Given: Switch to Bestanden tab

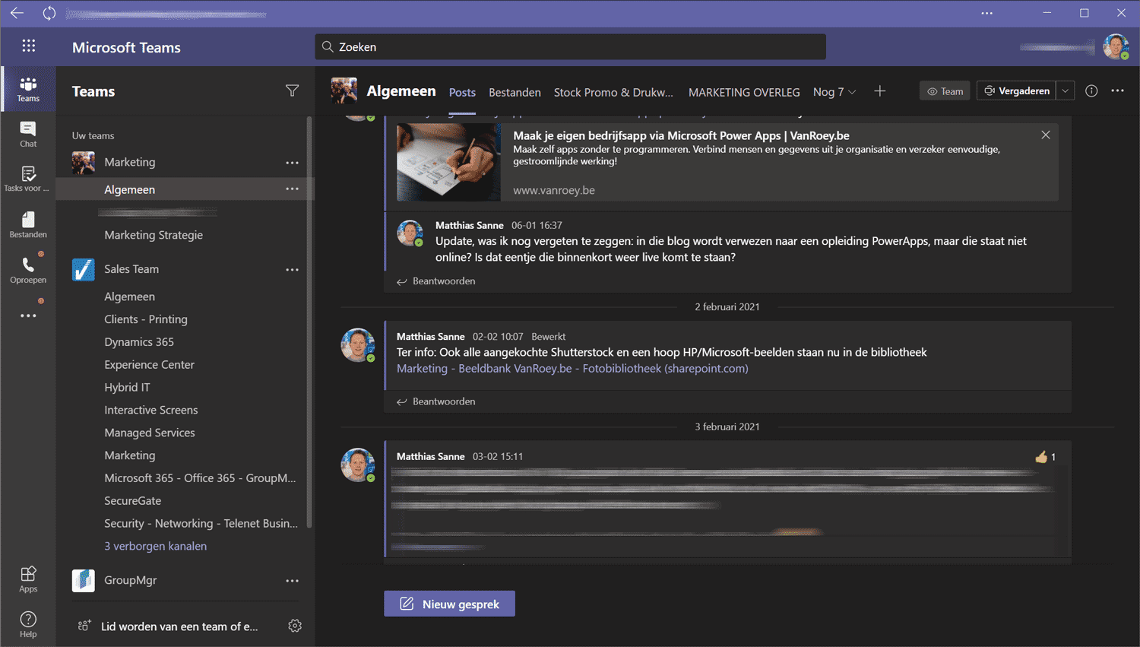Looking at the screenshot, I should tap(515, 92).
